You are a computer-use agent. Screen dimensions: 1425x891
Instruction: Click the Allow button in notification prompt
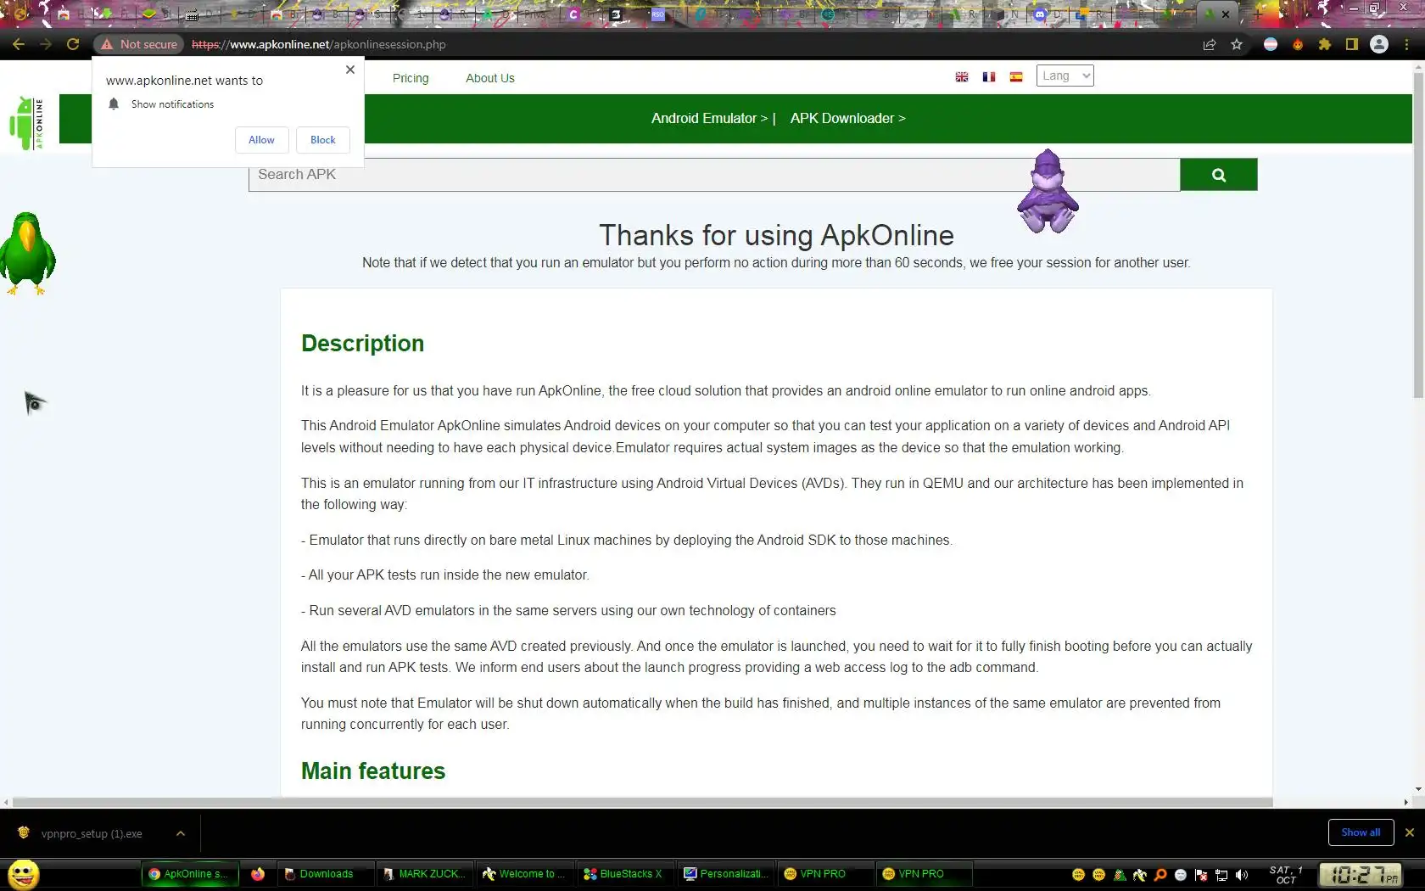click(x=261, y=140)
